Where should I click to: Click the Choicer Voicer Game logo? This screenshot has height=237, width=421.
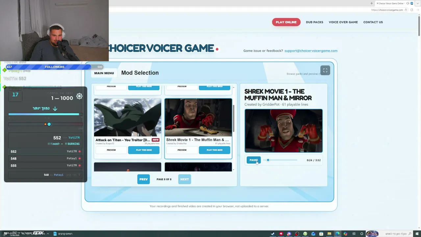tap(161, 48)
